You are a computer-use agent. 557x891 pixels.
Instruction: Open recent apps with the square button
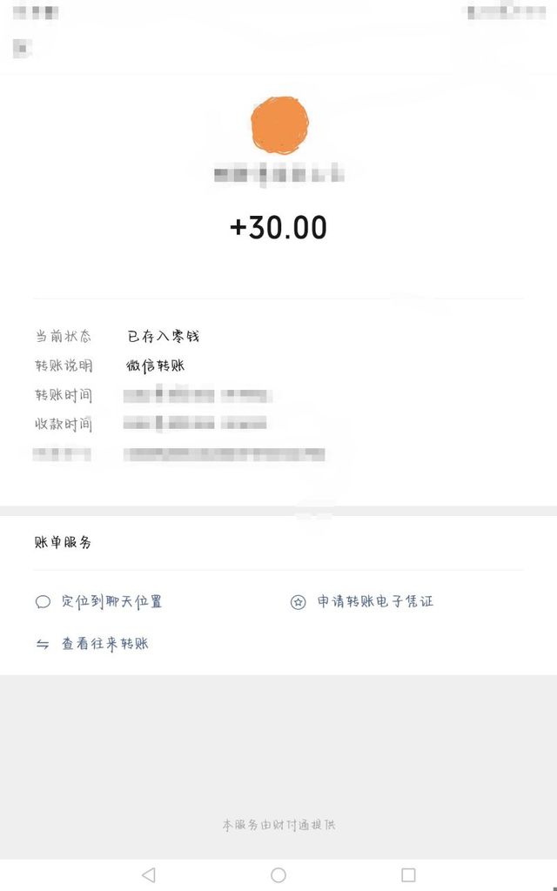click(x=408, y=874)
